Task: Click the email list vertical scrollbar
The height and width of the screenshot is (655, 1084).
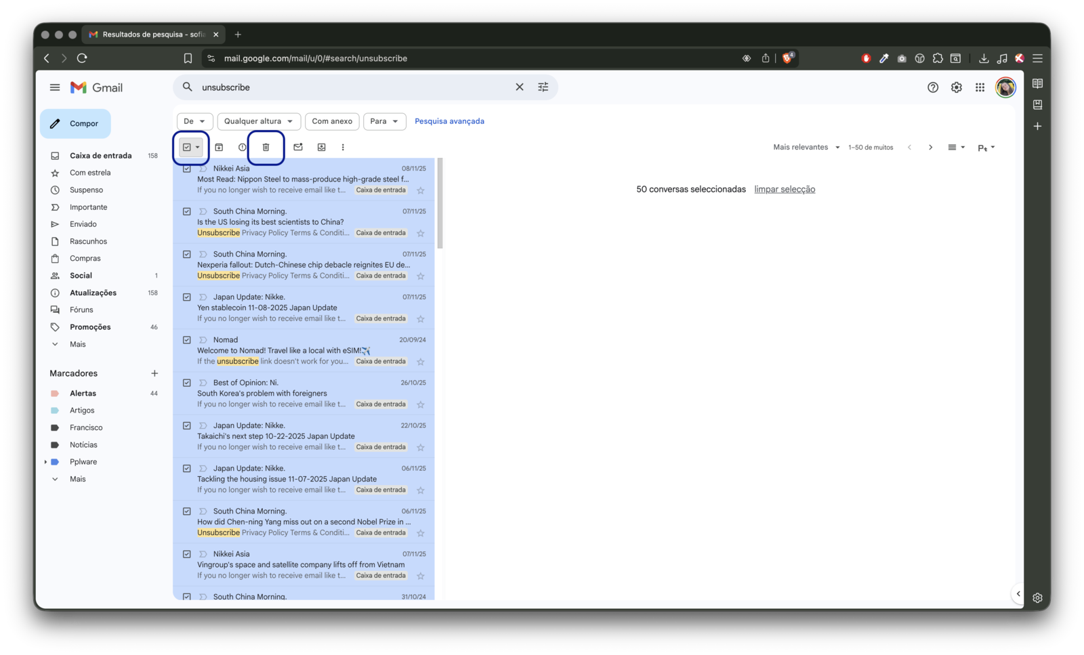Action: pyautogui.click(x=440, y=203)
